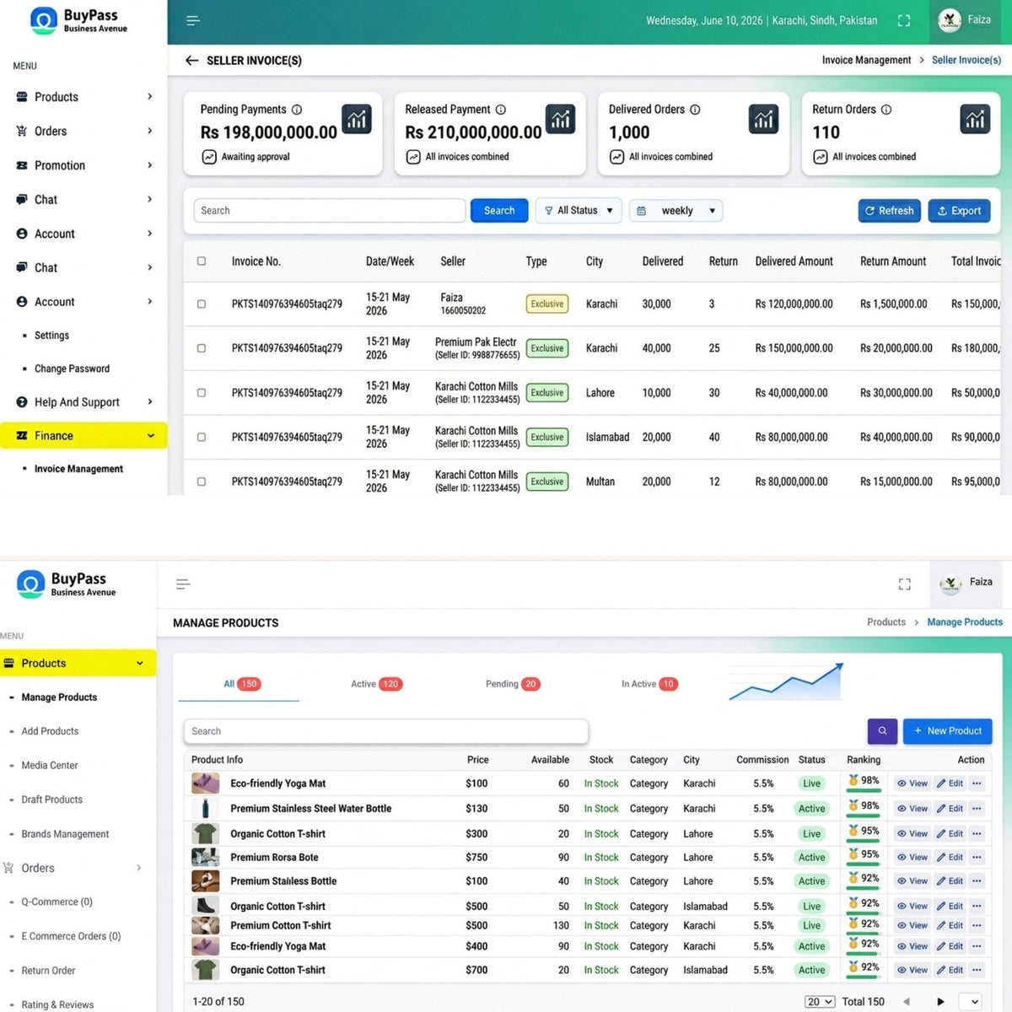Open more options for Organic Cotton T-shirt $300
This screenshot has width=1012, height=1012.
pyautogui.click(x=977, y=834)
